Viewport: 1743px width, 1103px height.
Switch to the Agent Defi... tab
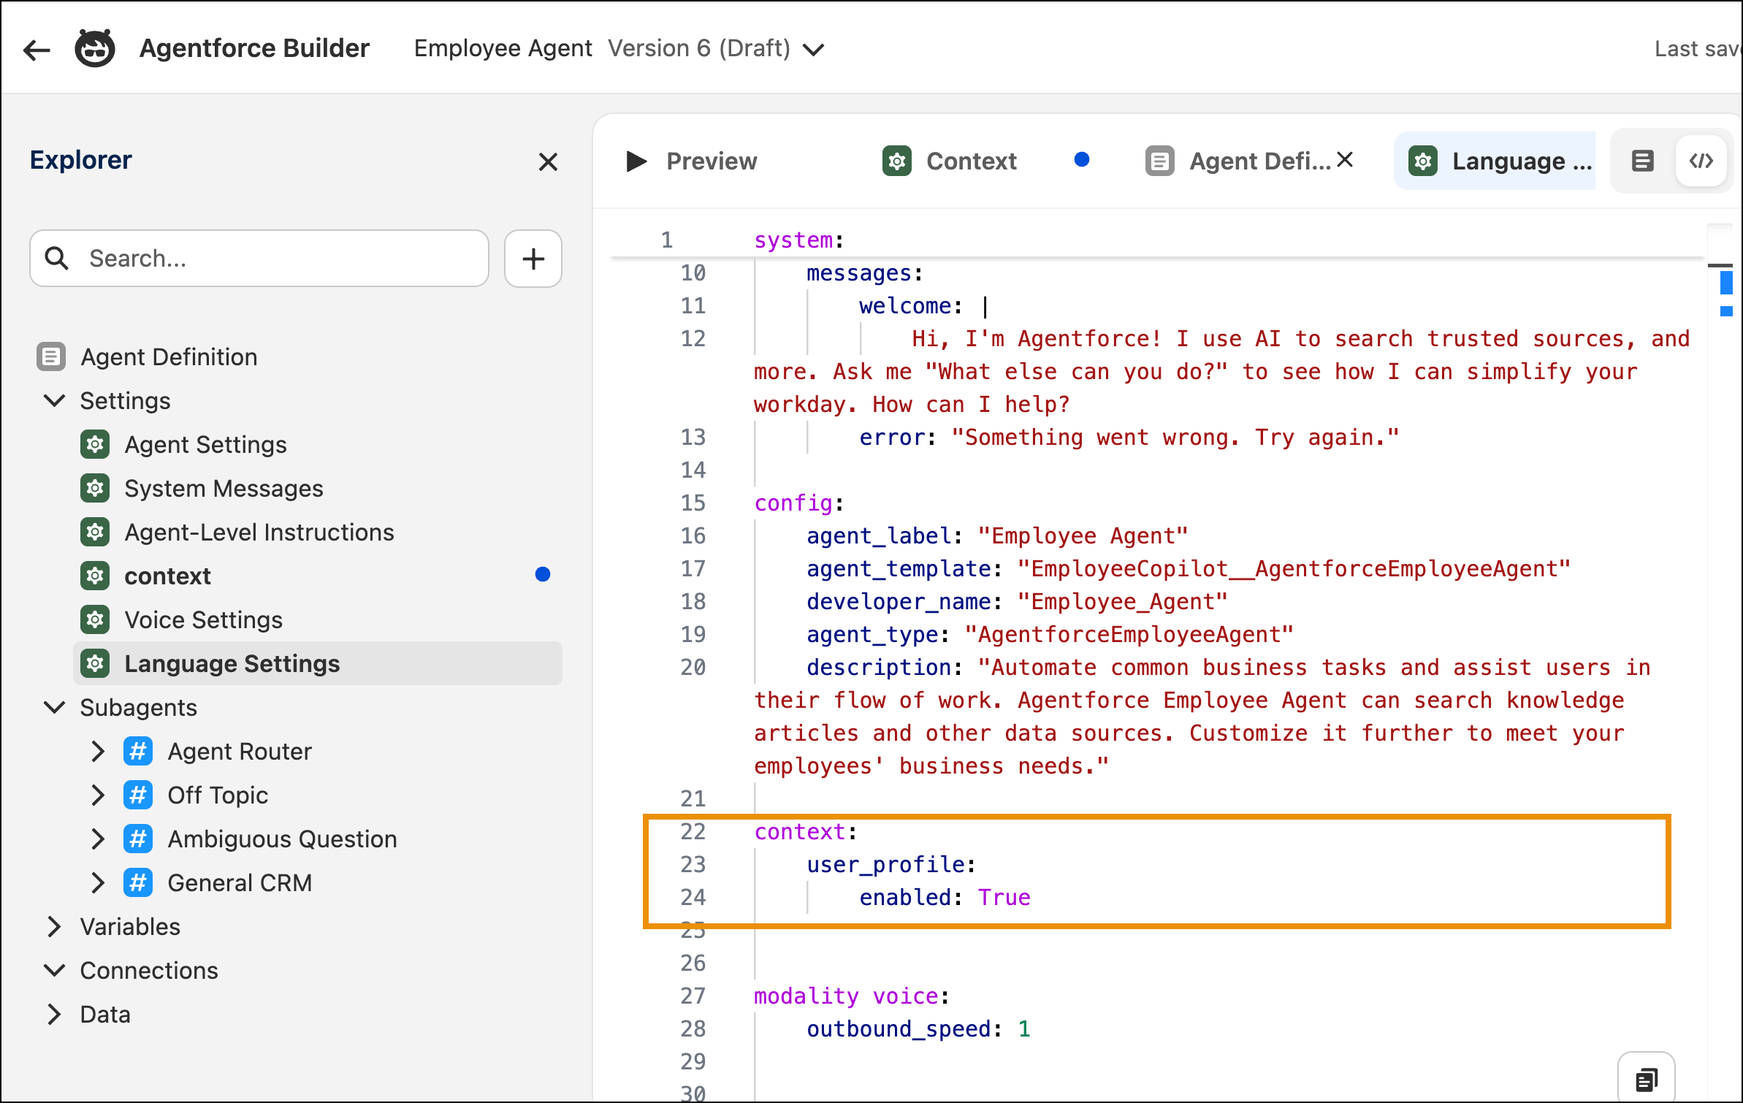(1238, 161)
